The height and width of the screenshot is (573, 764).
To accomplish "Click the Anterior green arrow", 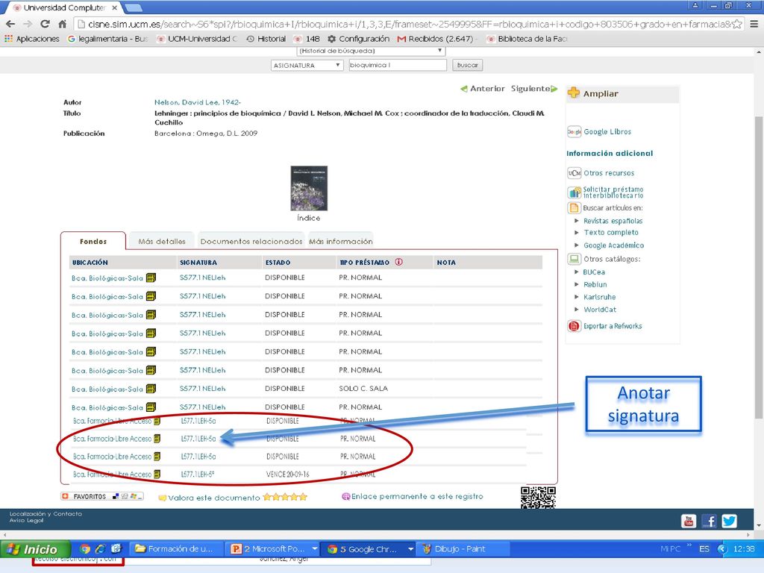I will click(x=464, y=89).
